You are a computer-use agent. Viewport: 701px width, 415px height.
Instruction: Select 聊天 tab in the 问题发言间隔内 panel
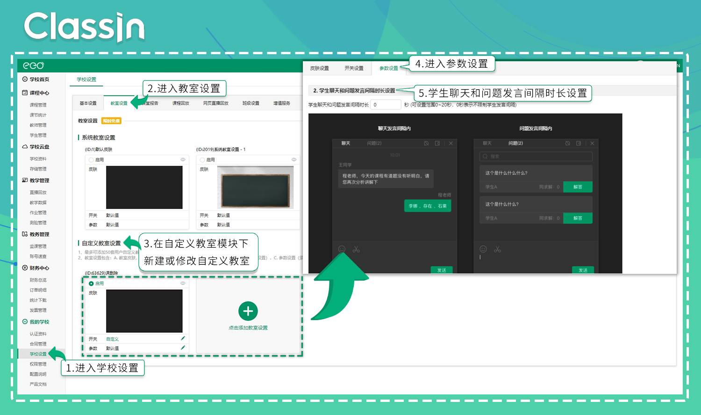487,143
